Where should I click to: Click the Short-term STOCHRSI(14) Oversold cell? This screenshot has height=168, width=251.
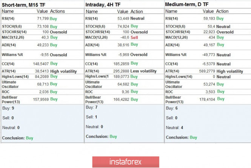pyautogui.click(x=59, y=32)
